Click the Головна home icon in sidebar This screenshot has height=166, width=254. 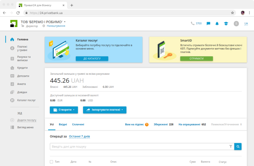pyautogui.click(x=12, y=39)
